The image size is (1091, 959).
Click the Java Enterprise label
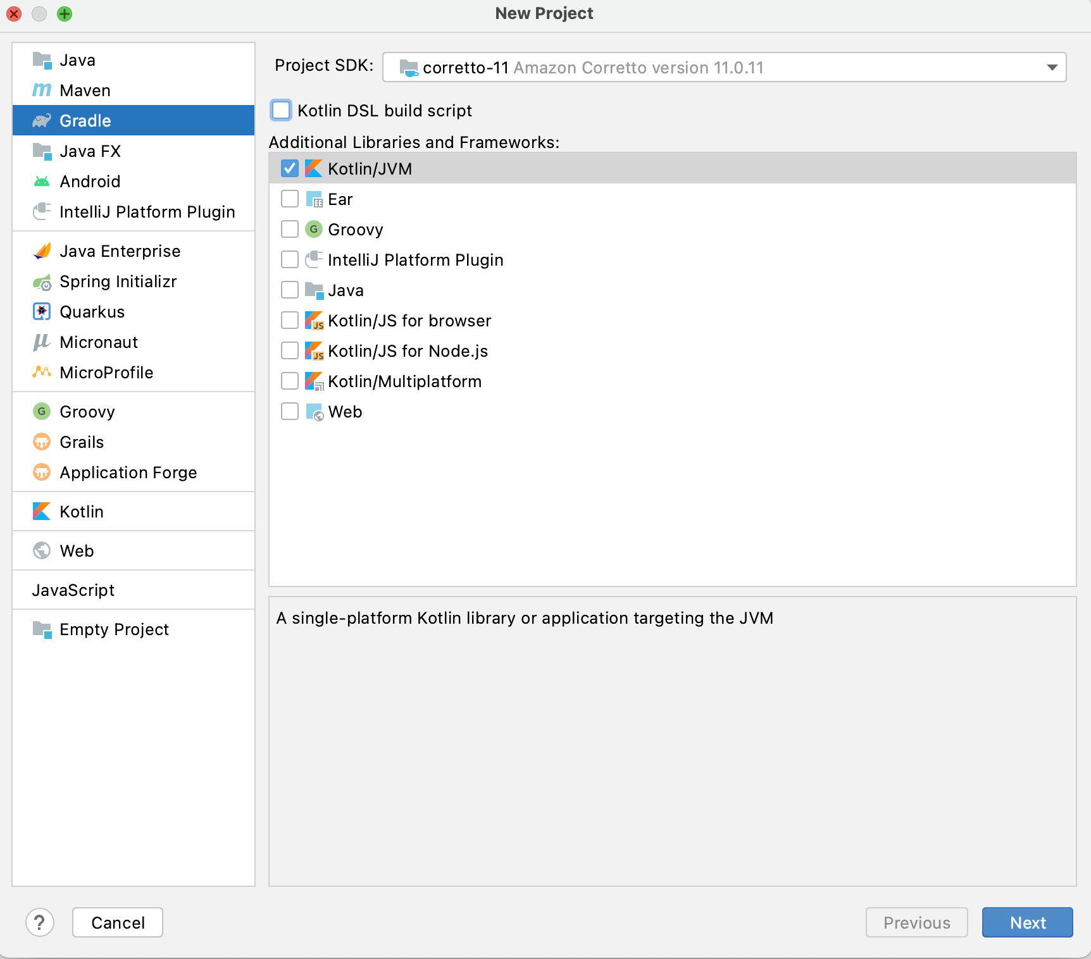pyautogui.click(x=120, y=251)
